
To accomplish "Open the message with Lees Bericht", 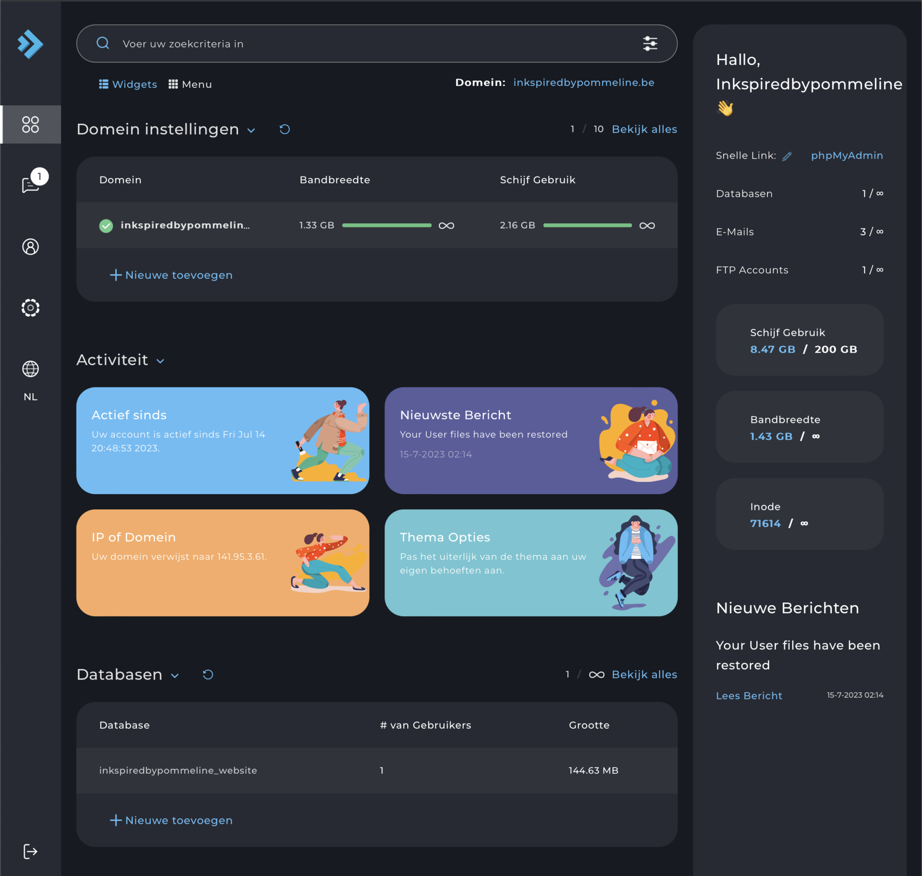I will pos(749,695).
